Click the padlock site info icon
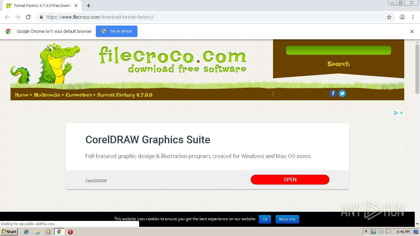 pos(41,17)
